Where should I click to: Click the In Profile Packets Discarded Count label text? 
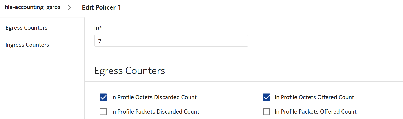click(155, 112)
